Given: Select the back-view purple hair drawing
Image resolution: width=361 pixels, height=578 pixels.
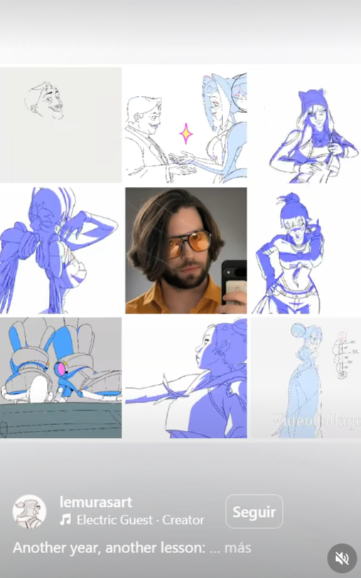Looking at the screenshot, I should (x=61, y=250).
